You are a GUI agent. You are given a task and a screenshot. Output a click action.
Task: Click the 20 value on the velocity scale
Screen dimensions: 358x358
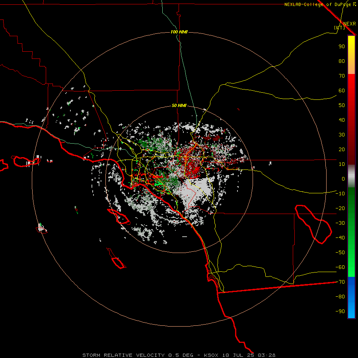coord(342,149)
